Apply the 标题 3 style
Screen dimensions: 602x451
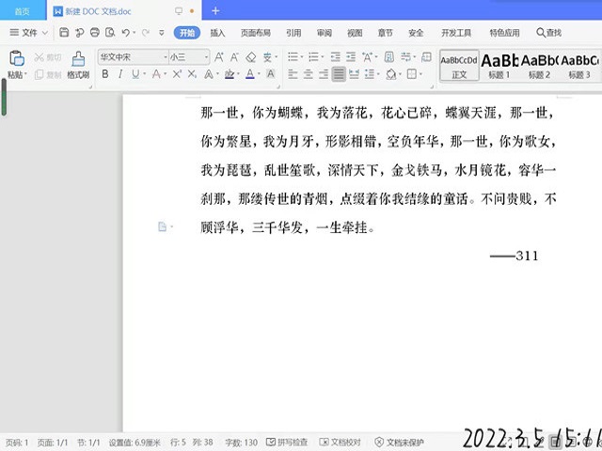coord(579,66)
